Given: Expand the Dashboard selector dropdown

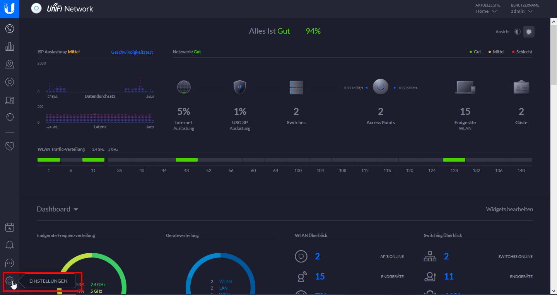Looking at the screenshot, I should coord(57,209).
